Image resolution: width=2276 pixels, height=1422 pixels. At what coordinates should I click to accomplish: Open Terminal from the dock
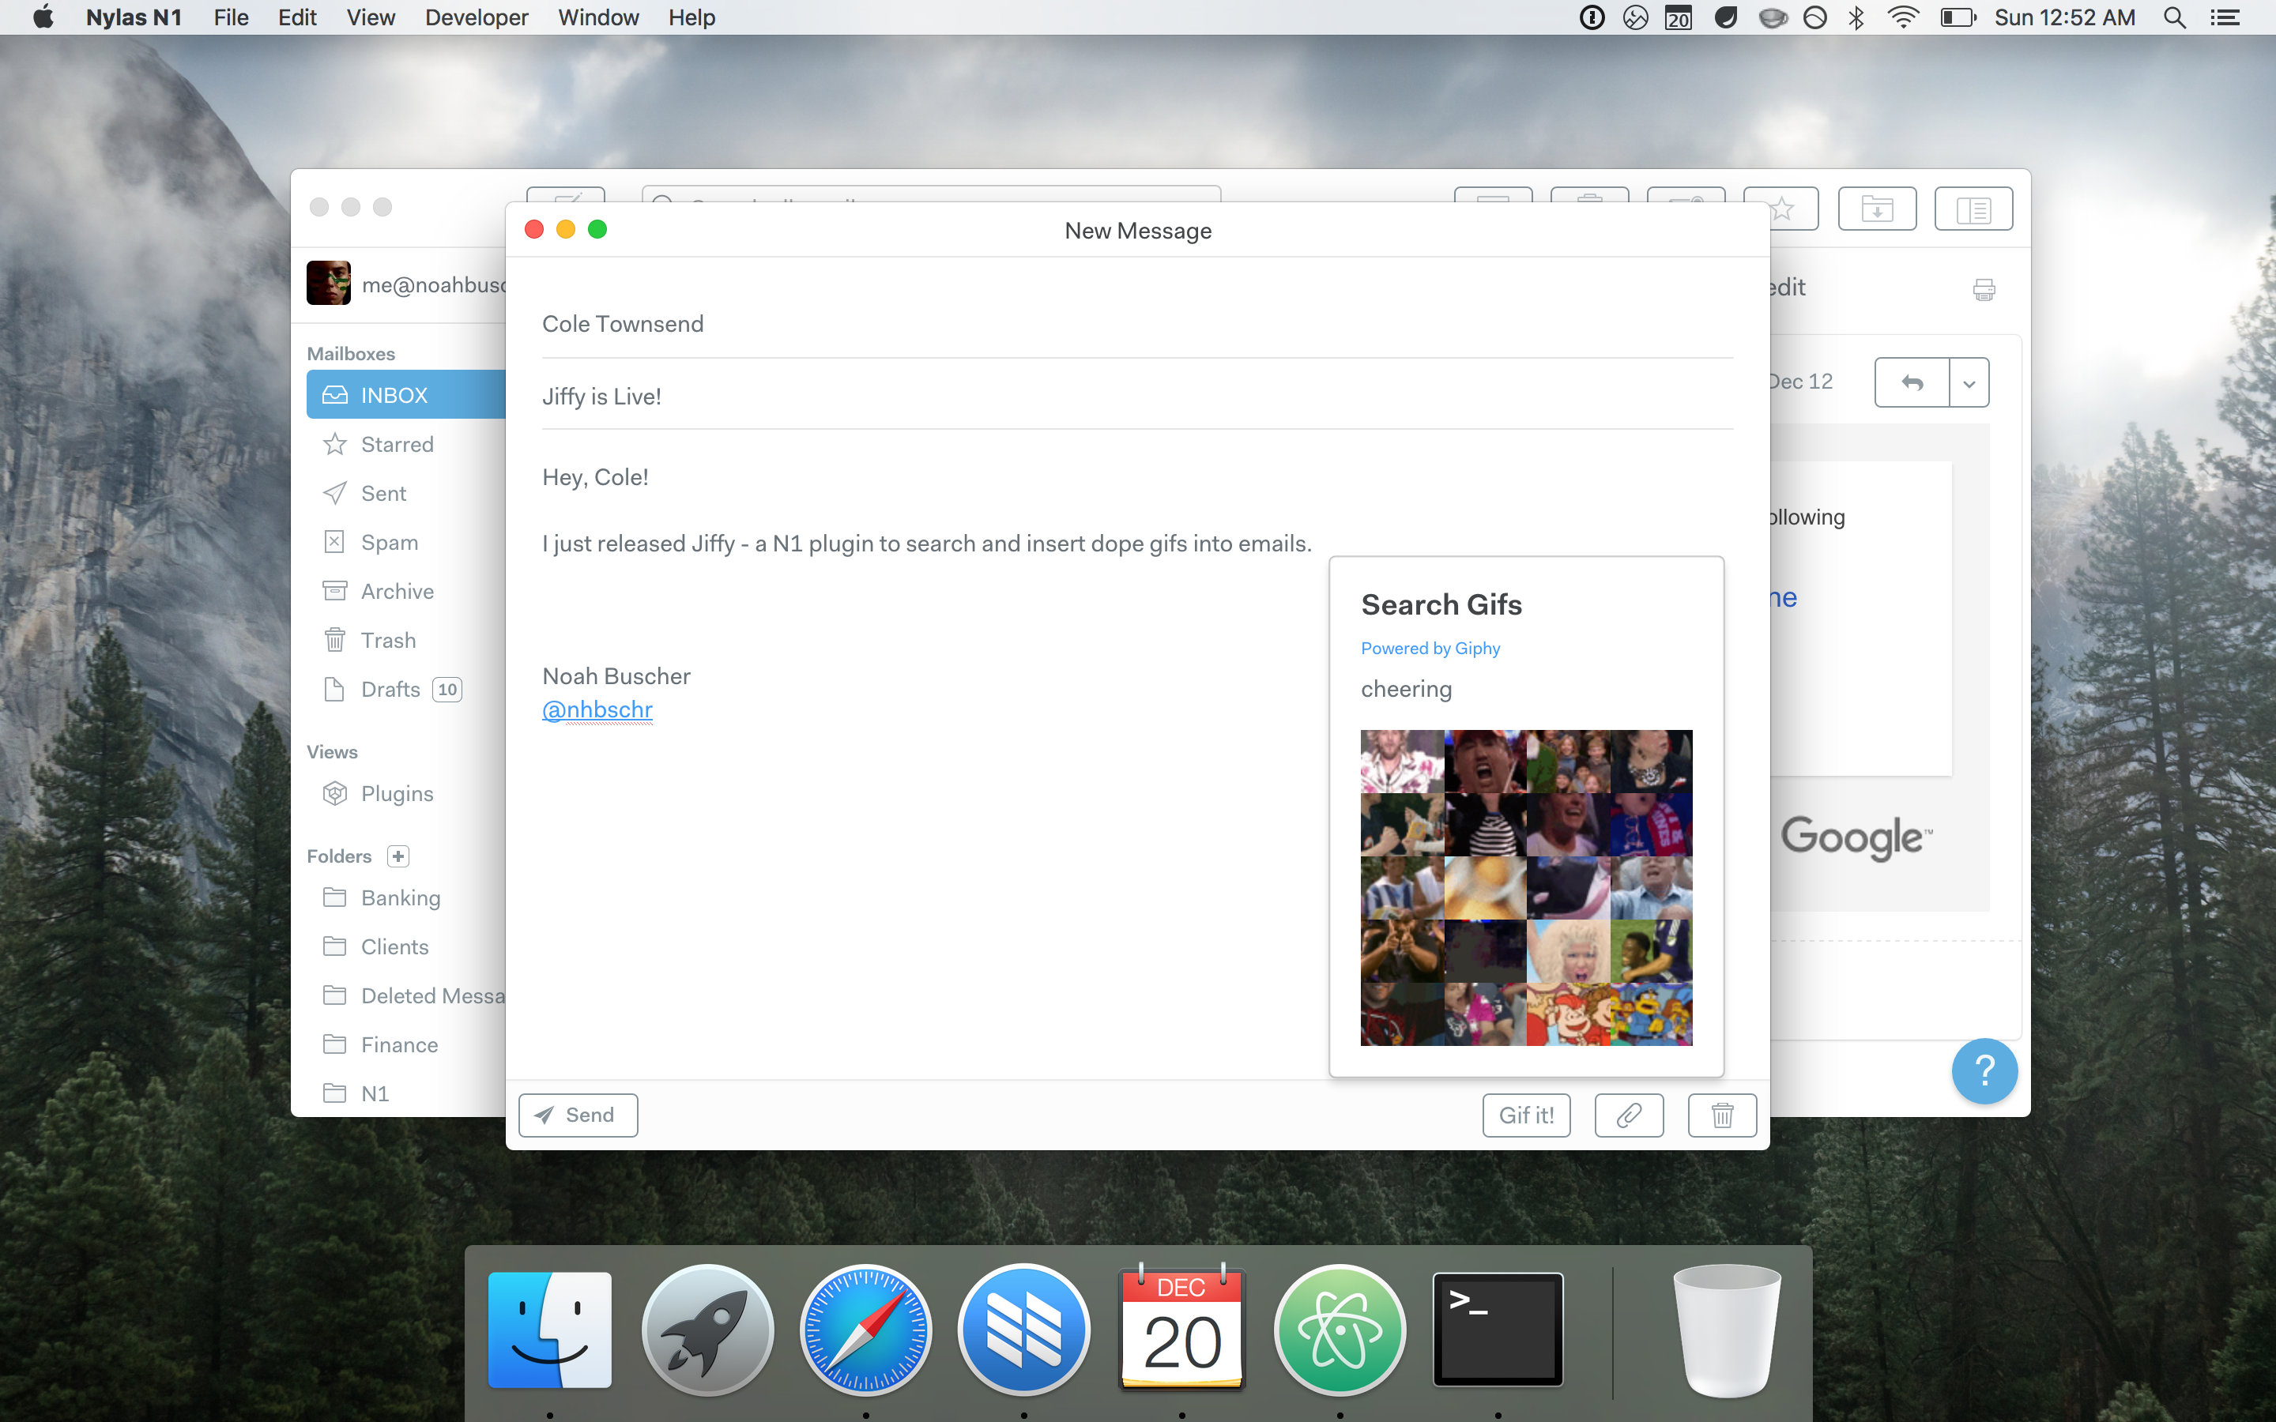click(1498, 1328)
